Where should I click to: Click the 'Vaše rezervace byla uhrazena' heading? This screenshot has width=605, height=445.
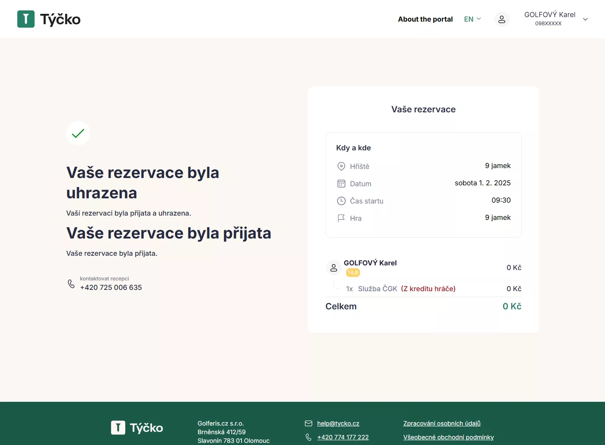[143, 183]
